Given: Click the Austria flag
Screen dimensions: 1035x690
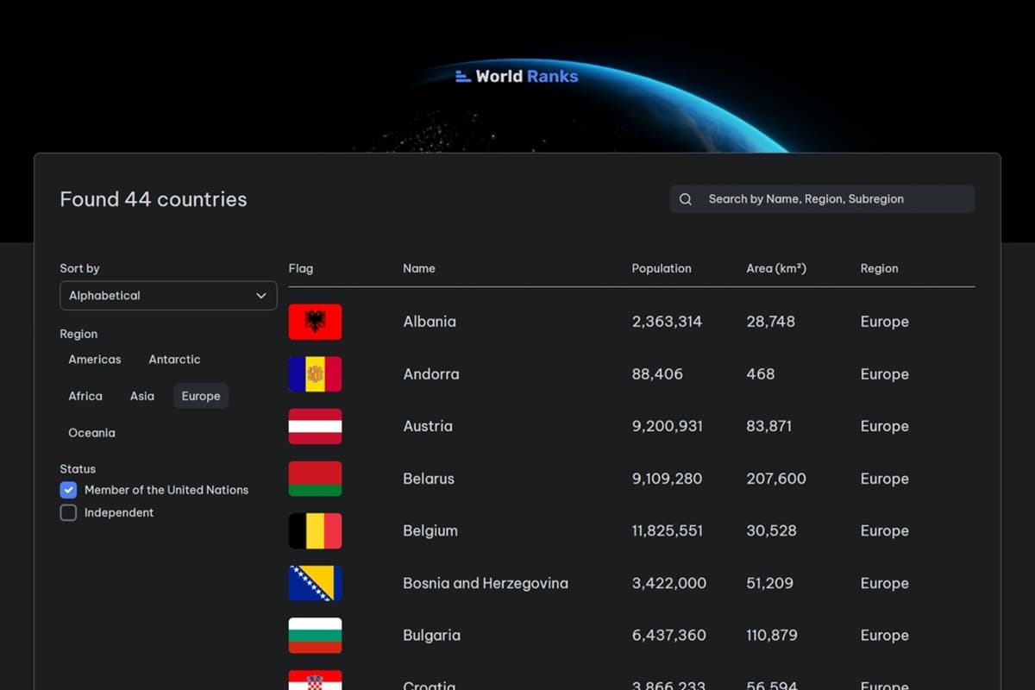Looking at the screenshot, I should pos(315,426).
